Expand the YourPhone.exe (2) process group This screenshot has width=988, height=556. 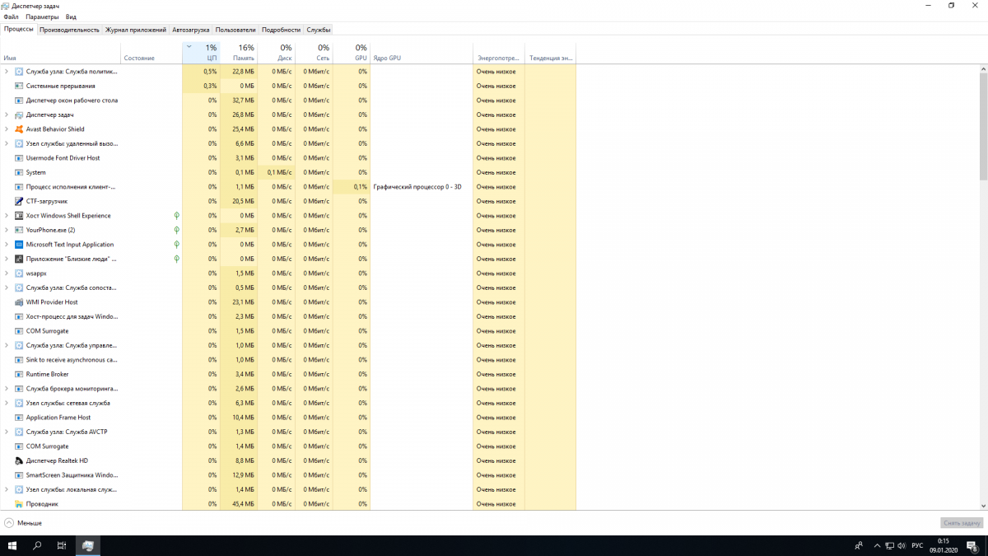point(7,230)
